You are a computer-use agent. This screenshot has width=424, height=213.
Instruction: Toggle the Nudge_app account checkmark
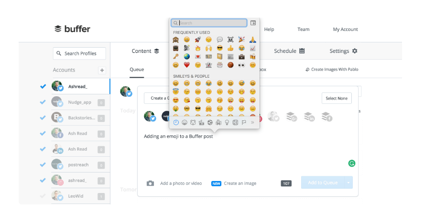43,102
